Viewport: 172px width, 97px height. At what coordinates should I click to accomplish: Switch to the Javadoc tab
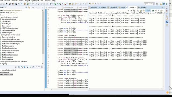[x=102, y=8]
